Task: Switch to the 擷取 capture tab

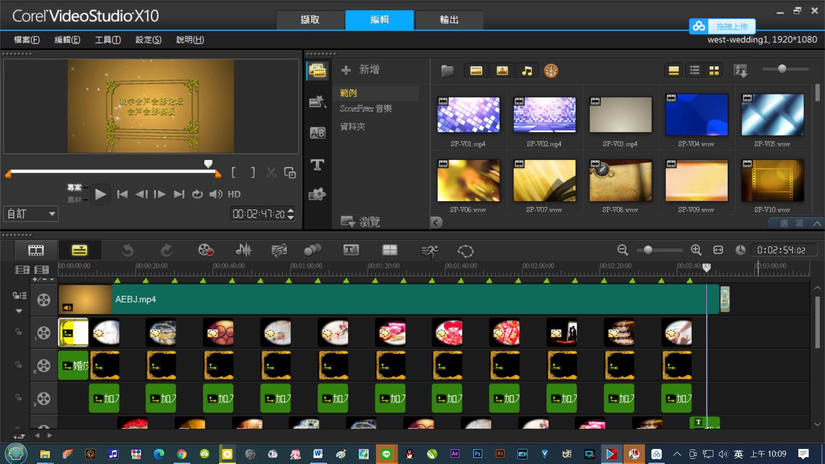Action: pos(310,20)
